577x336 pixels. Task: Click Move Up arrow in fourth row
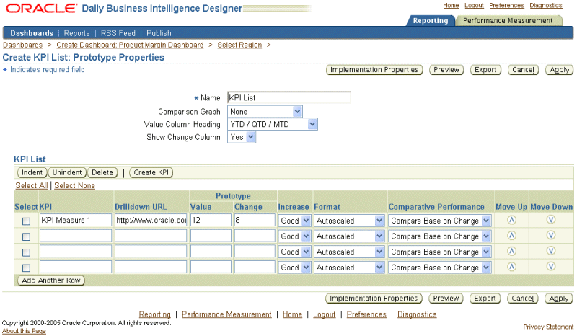511,267
